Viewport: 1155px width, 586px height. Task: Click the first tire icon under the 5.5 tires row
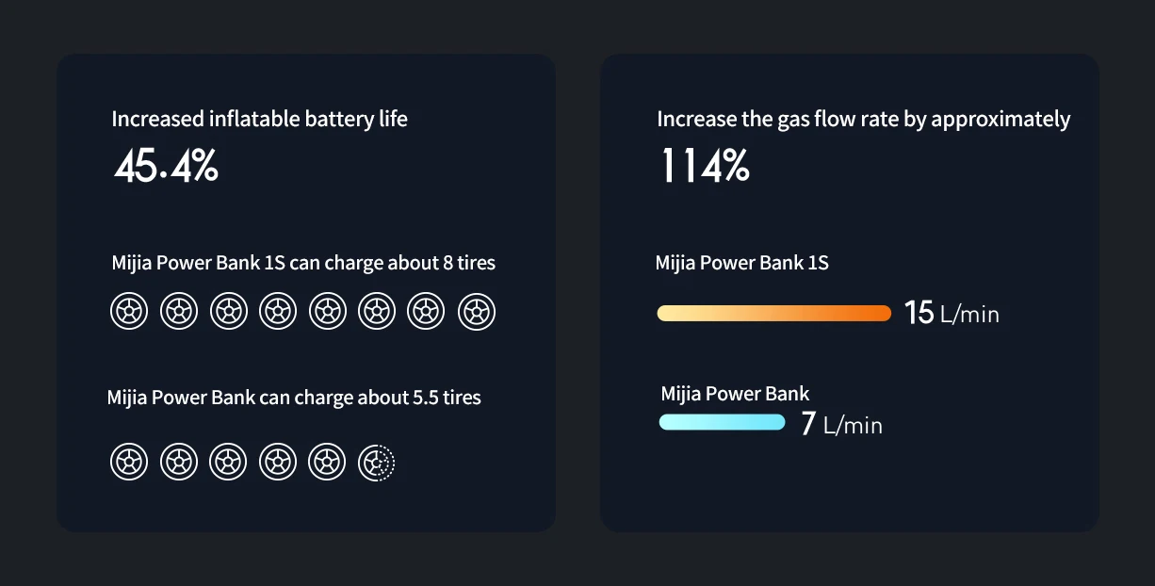click(x=129, y=463)
